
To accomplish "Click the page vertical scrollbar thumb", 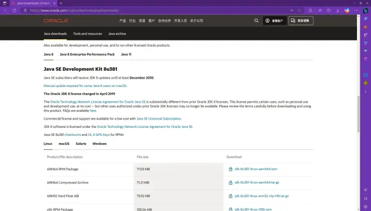I will (x=359, y=114).
